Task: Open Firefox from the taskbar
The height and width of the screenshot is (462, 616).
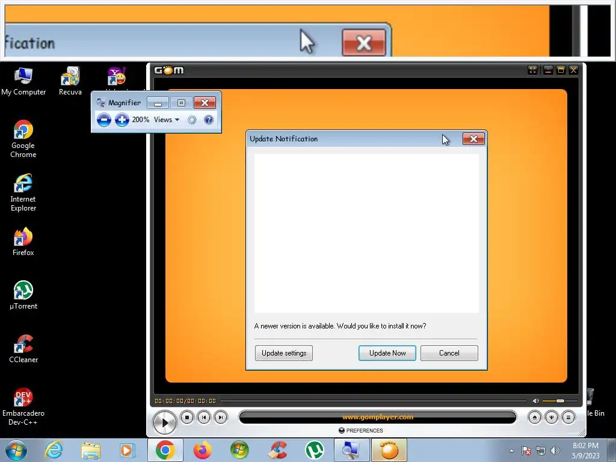Action: pyautogui.click(x=202, y=450)
